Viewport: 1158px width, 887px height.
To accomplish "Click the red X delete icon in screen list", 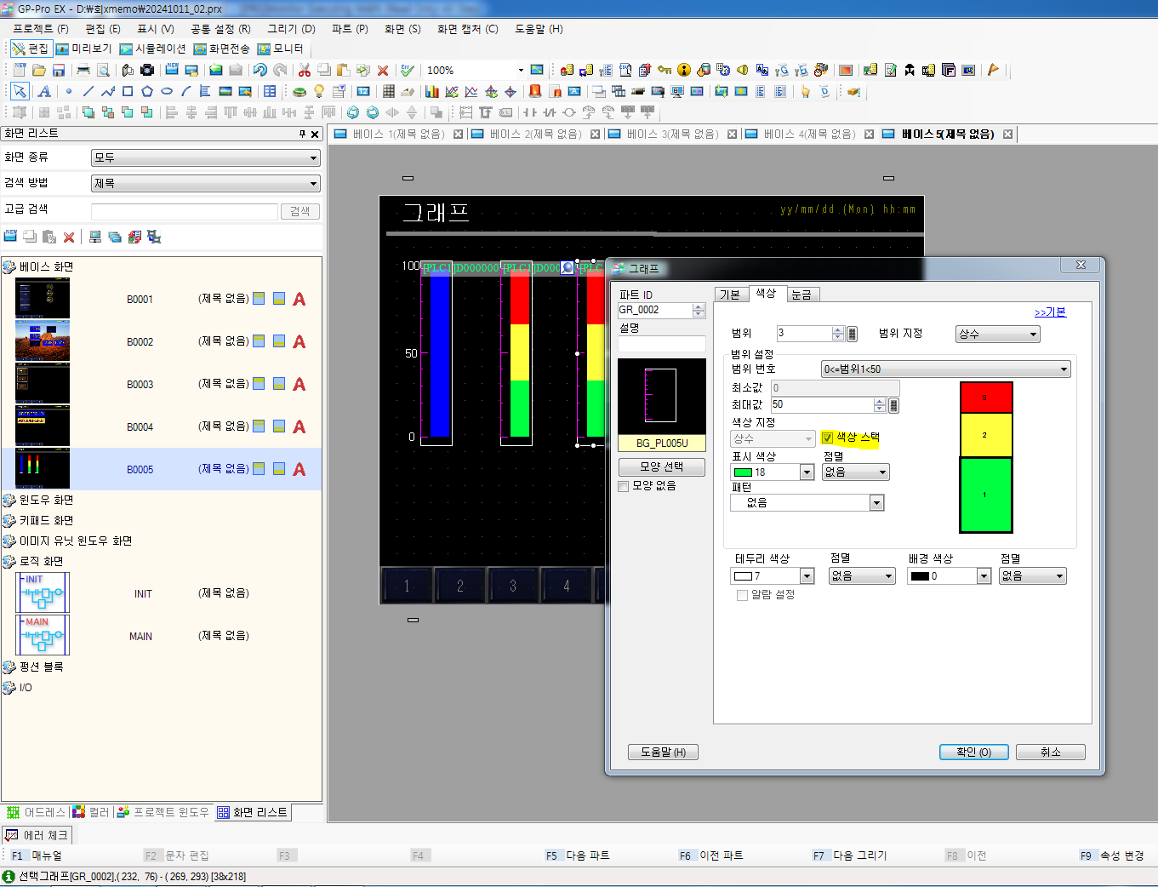I will pyautogui.click(x=69, y=237).
